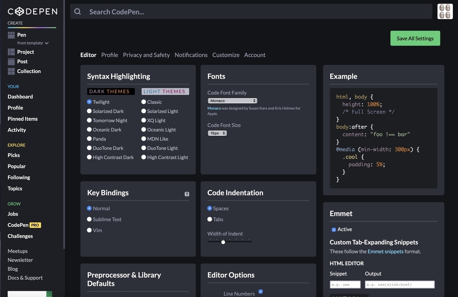Image resolution: width=458 pixels, height=297 pixels.
Task: Click the CodePen logo
Action: point(32,11)
